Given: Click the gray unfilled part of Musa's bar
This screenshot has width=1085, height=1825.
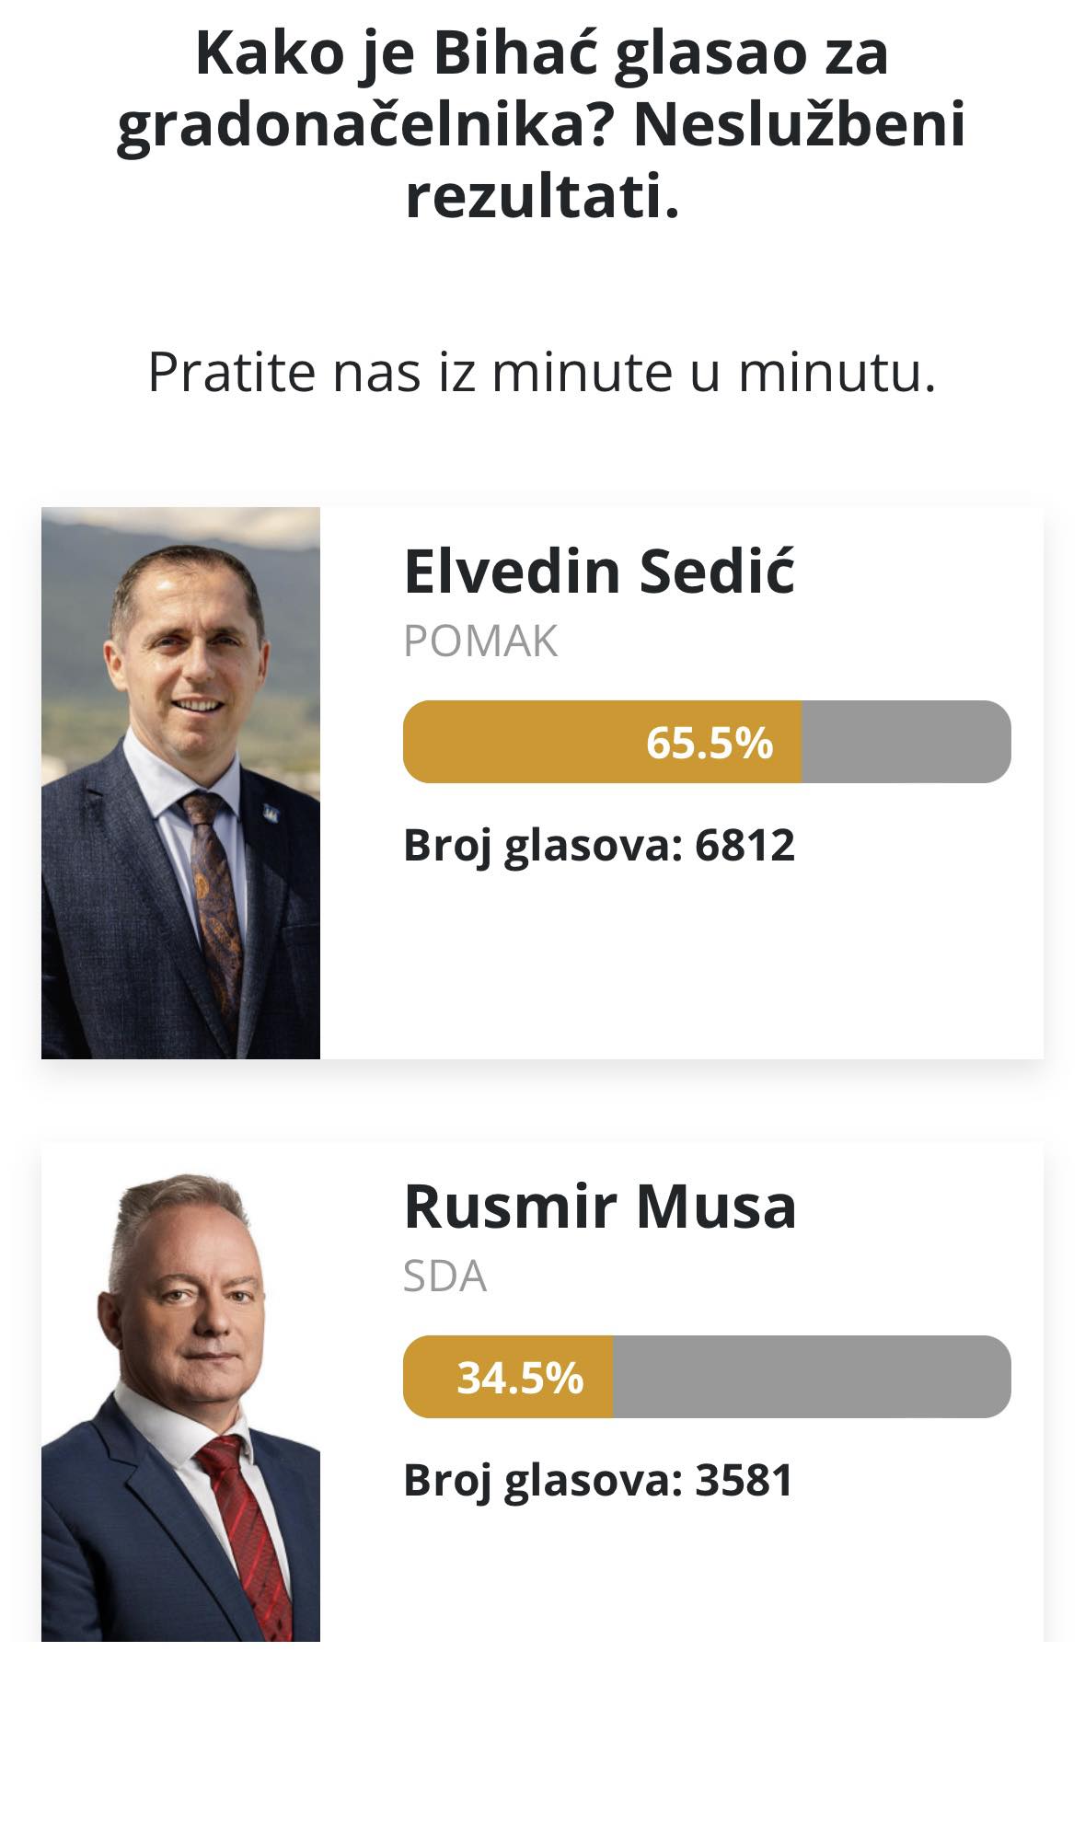Looking at the screenshot, I should click(x=811, y=1377).
